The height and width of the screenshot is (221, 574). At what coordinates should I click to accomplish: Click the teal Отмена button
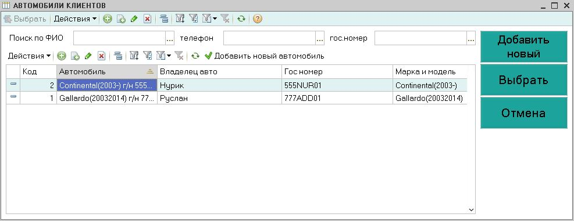pyautogui.click(x=524, y=113)
